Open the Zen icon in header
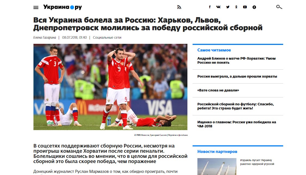Image resolution: width=306 pixels, height=175 pixels. [x=254, y=7]
